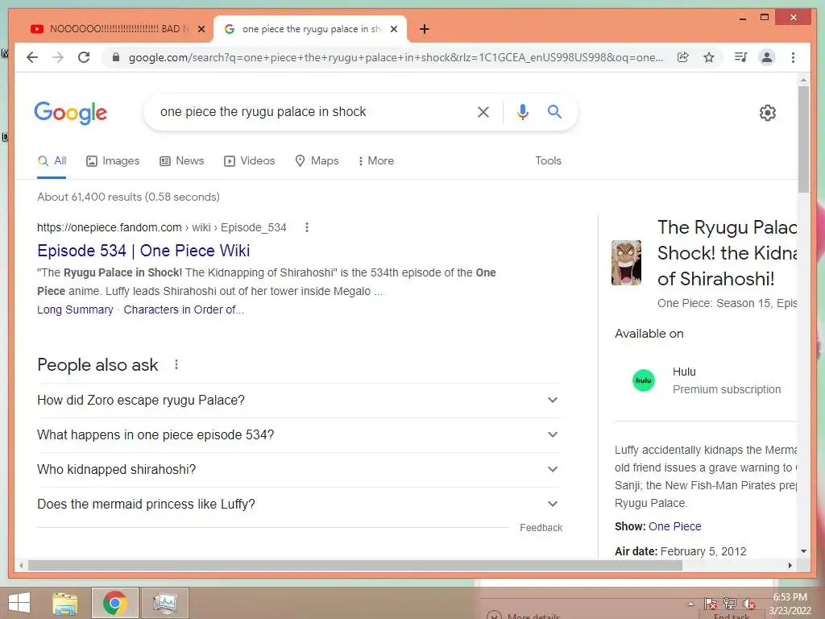This screenshot has height=619, width=825.
Task: Click the vertical scrollbar thumb
Action: [803, 139]
